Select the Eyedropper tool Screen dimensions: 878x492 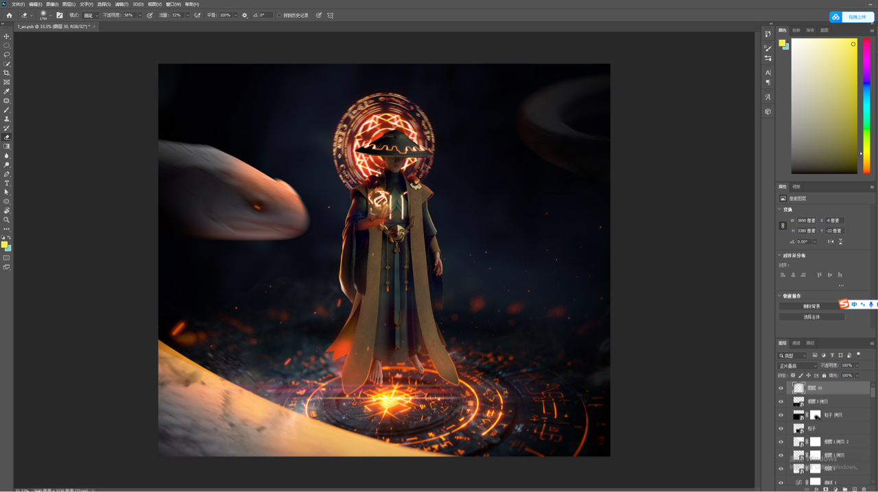(7, 91)
